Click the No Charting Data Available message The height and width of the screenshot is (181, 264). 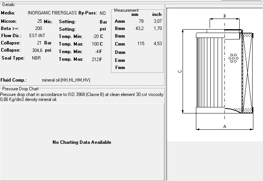(x=82, y=142)
